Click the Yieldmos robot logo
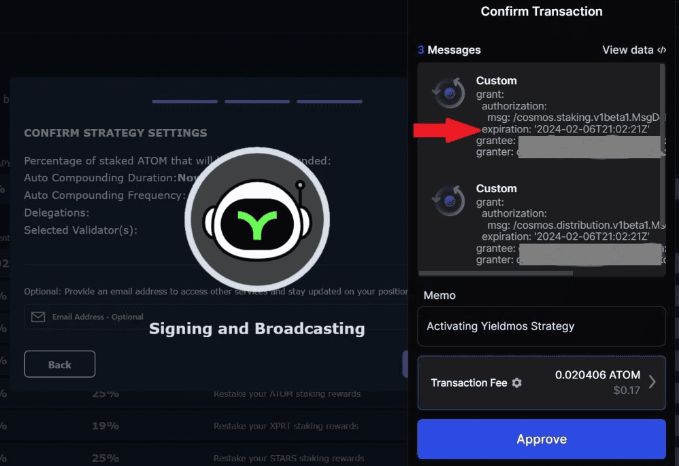 (257, 219)
